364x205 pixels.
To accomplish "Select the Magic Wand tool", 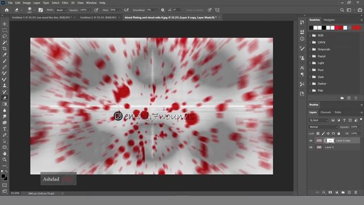I will pyautogui.click(x=5, y=43).
